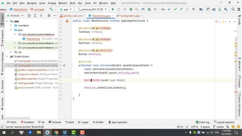Screen dimensions: 242x136
Task: Click the Git update project arrow icon
Action: 169,9
